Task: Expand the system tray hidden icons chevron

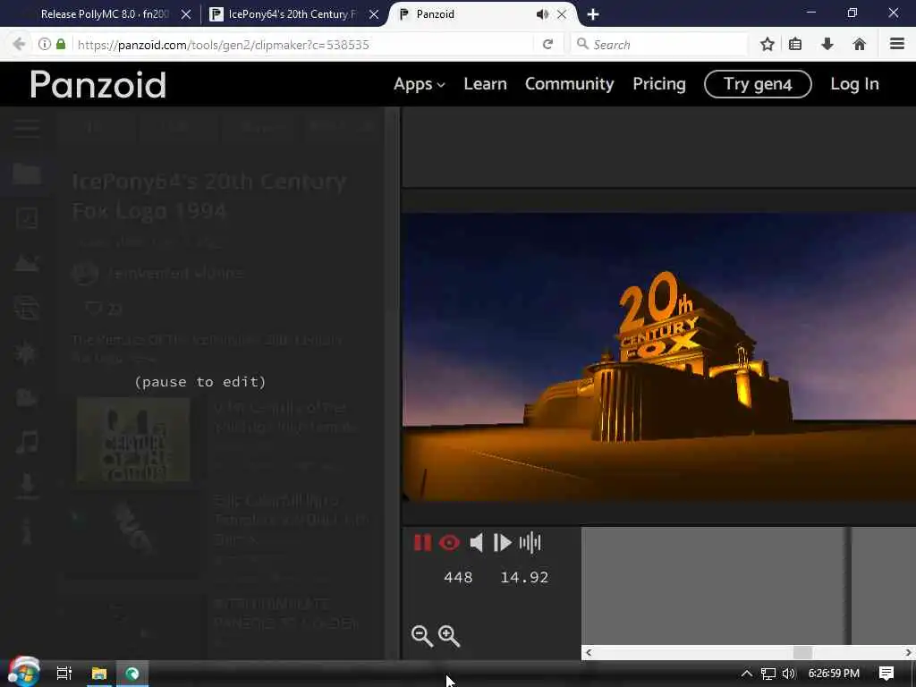Action: coord(747,674)
